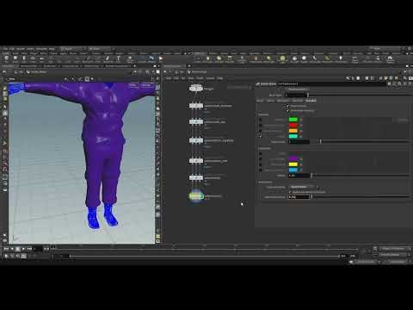413x310 pixels.
Task: Open the Modify shelf tab
Action: [x=15, y=53]
